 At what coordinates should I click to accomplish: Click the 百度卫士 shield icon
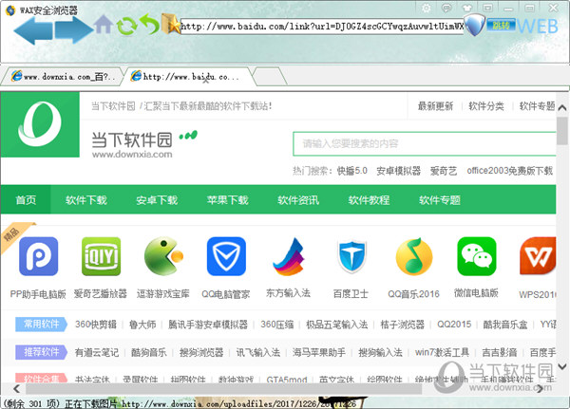351,256
